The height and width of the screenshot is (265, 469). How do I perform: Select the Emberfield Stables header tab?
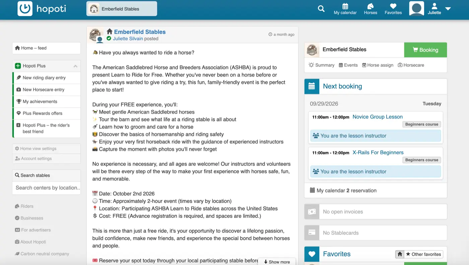point(122,9)
